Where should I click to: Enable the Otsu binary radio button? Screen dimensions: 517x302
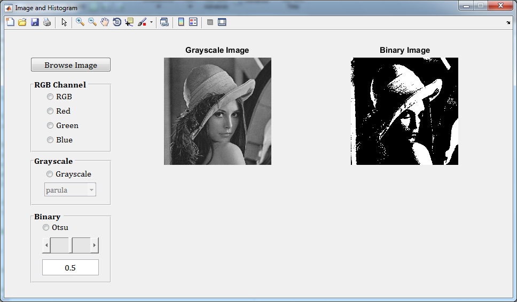(x=46, y=227)
